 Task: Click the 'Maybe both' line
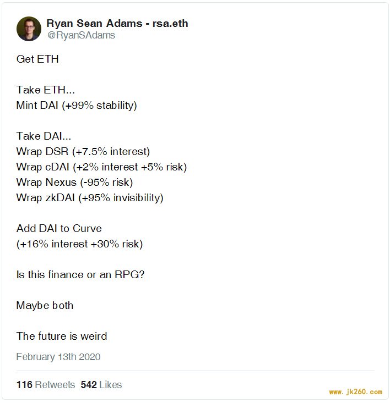pos(45,306)
